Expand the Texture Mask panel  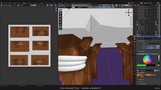point(139,84)
